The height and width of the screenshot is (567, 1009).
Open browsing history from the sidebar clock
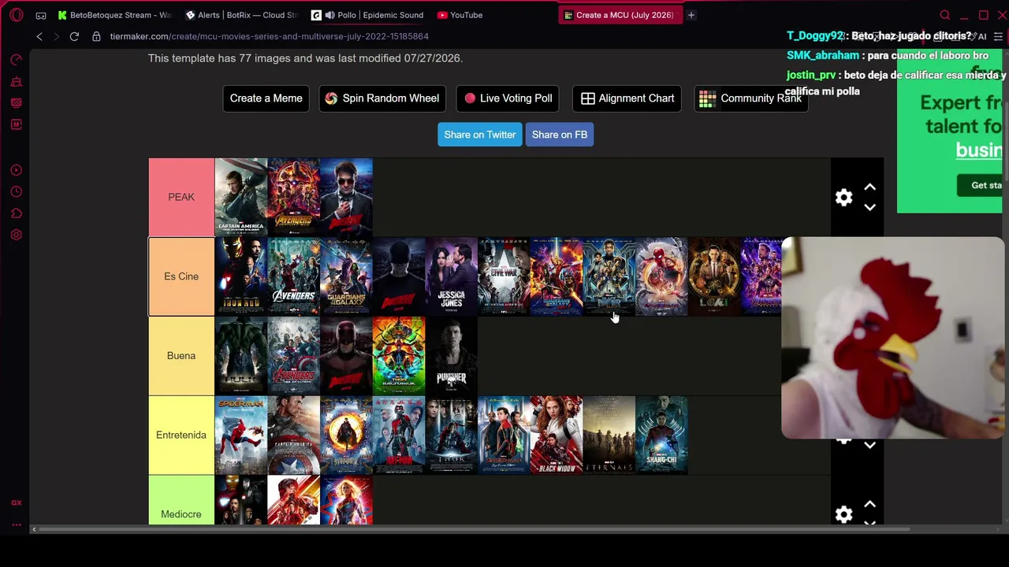[16, 191]
